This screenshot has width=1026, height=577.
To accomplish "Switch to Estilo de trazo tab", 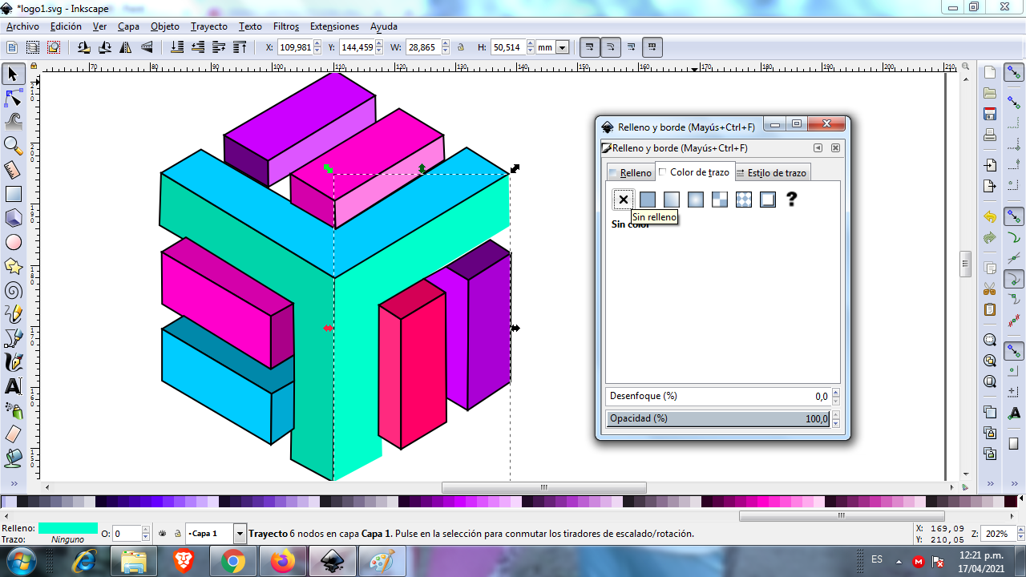I will pos(771,172).
